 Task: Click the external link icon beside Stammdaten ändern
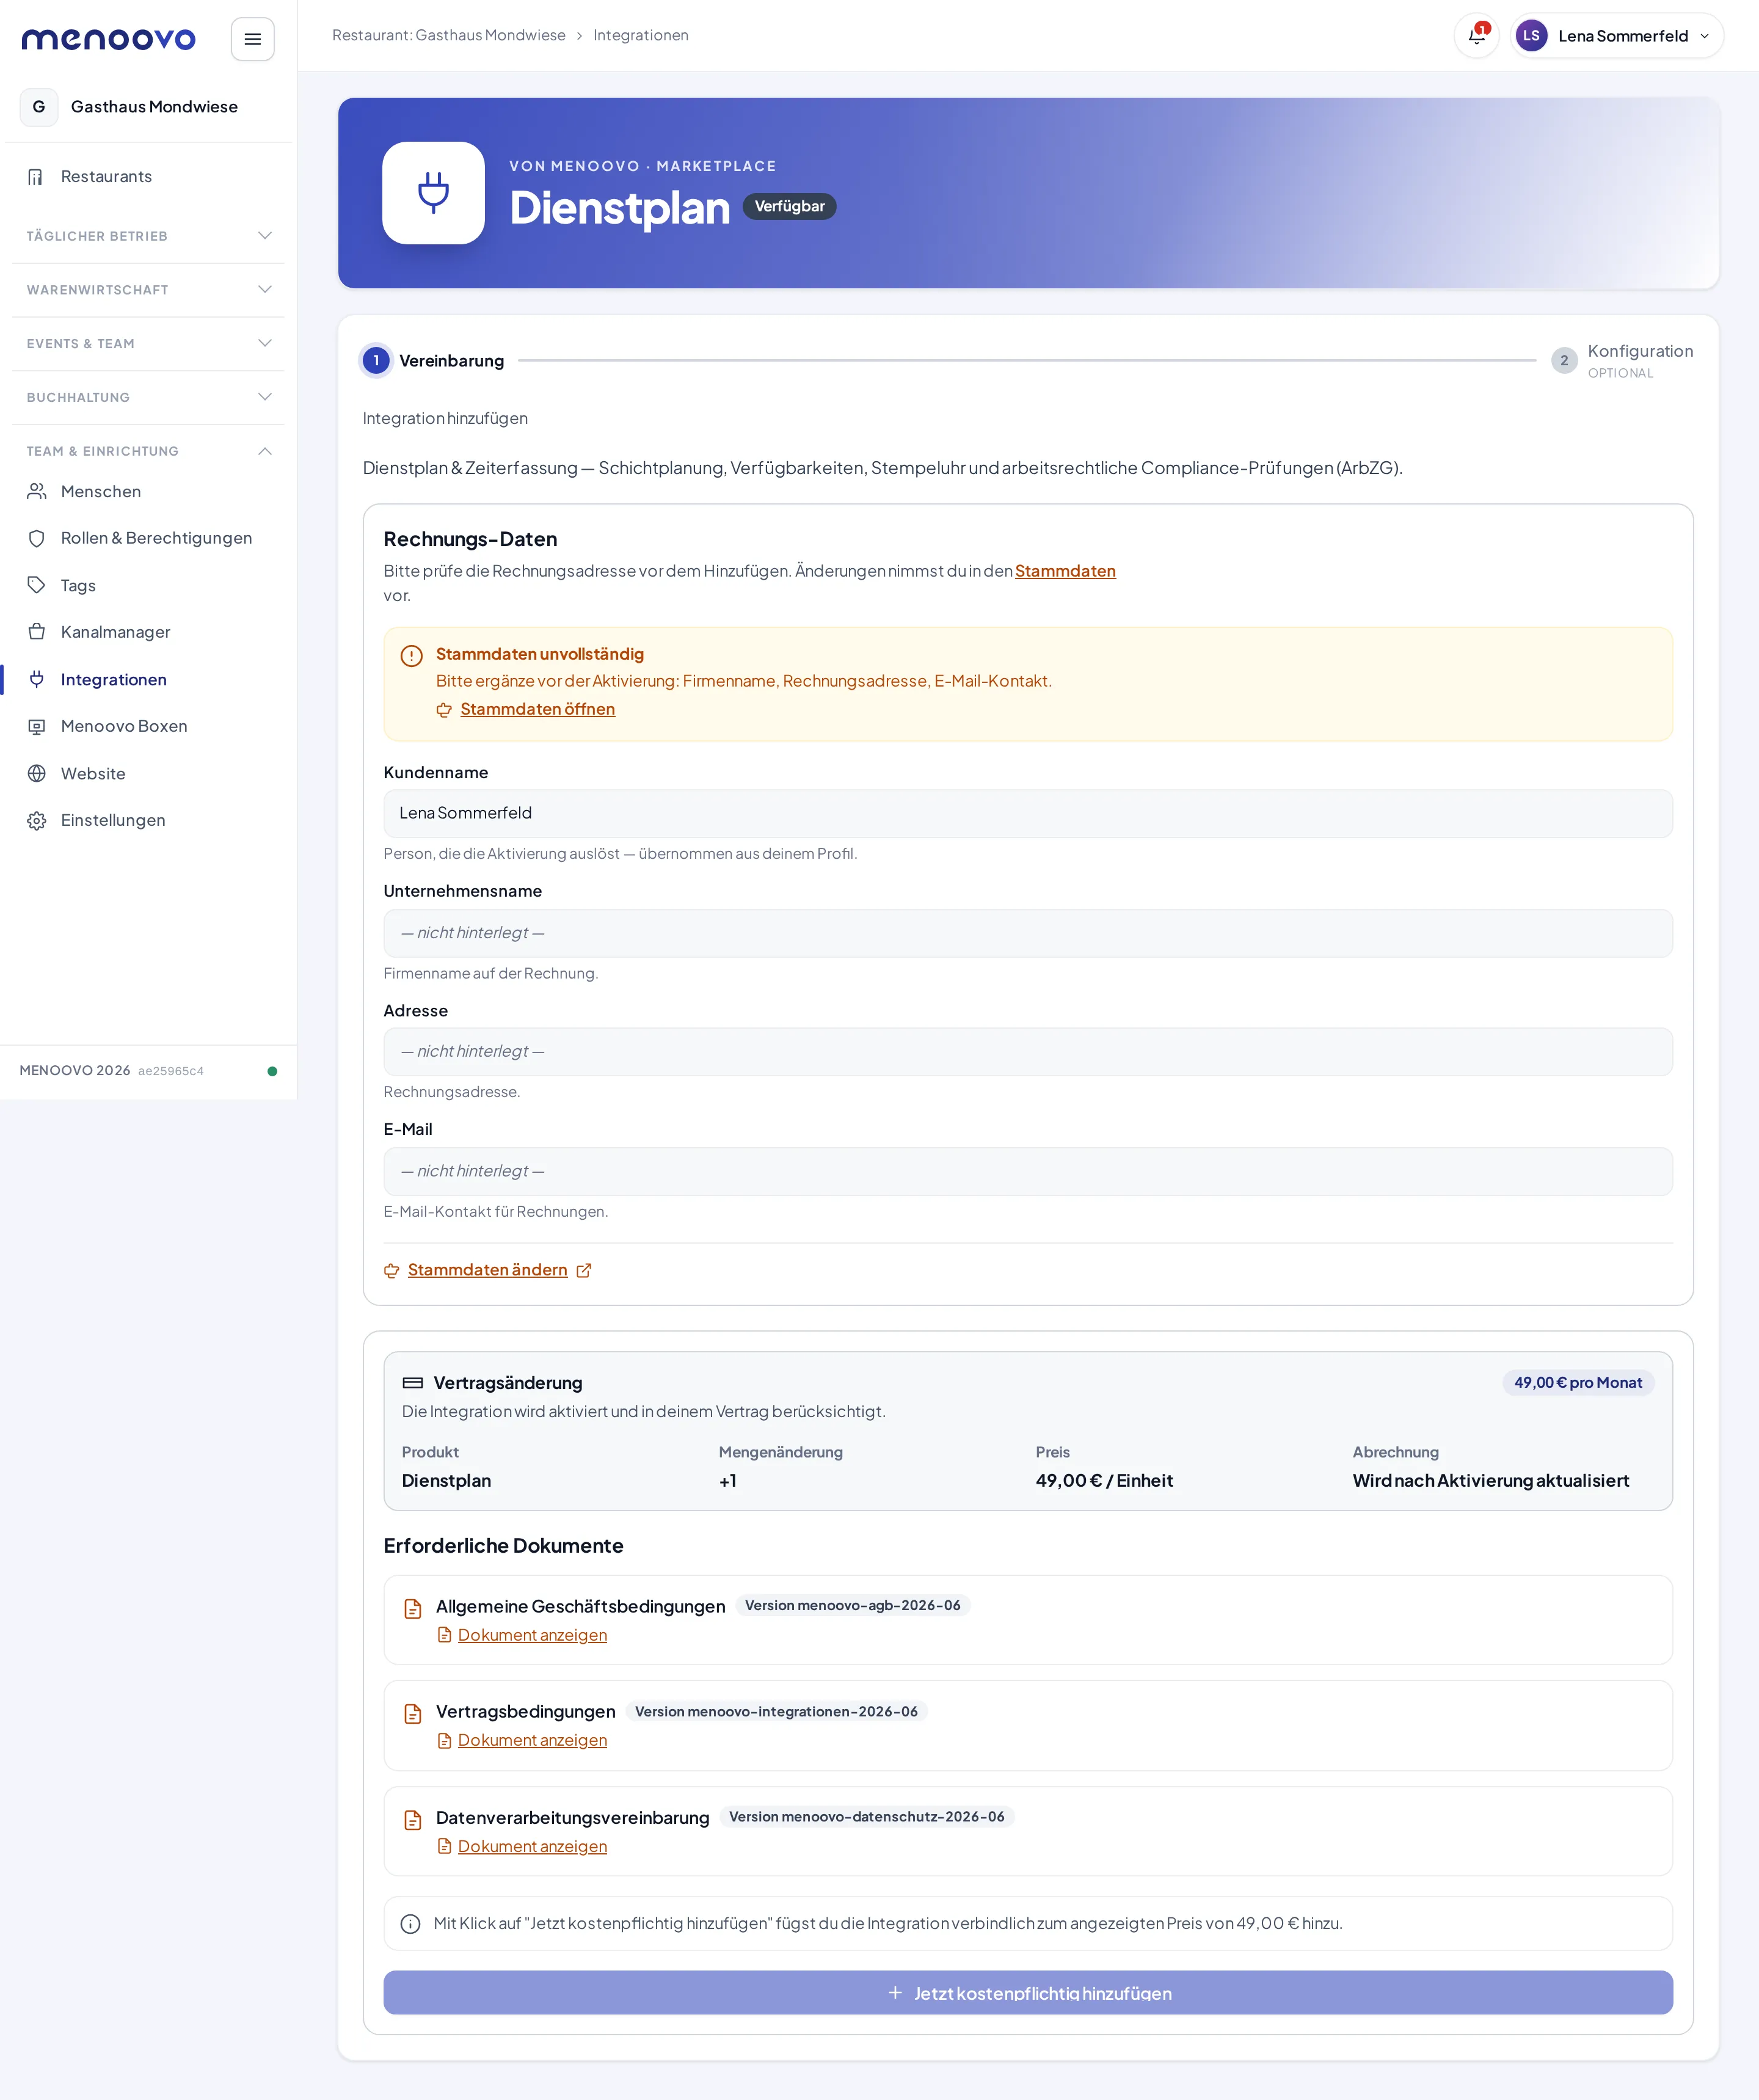584,1270
